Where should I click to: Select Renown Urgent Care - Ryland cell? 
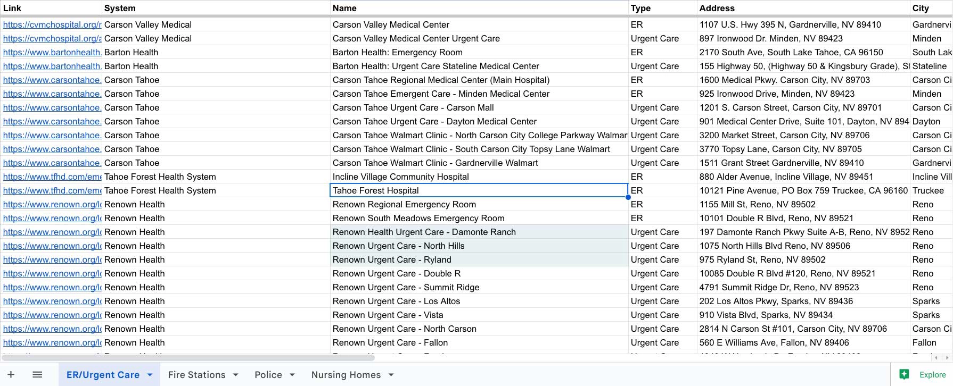coord(479,259)
